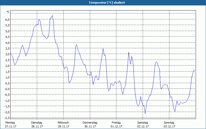The image size is (206, 129).
Task: Click the 3,0 y-axis value
Action: tap(7, 54)
